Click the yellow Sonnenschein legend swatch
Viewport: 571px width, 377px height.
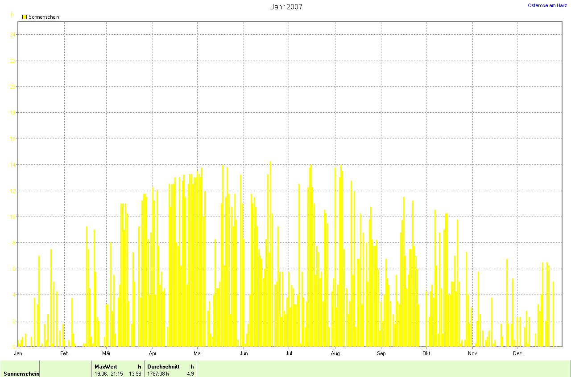pos(25,17)
